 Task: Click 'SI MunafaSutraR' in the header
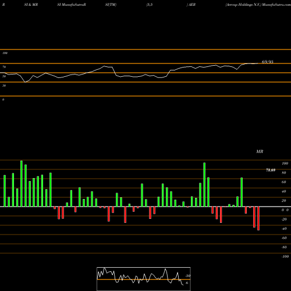pos(72,5)
